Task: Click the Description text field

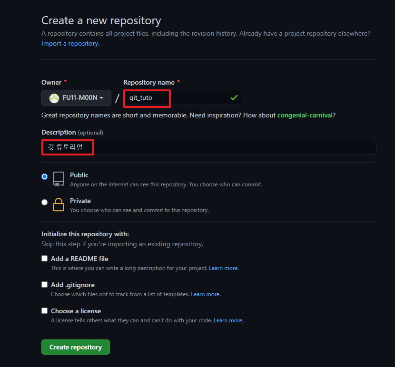Action: (x=209, y=147)
